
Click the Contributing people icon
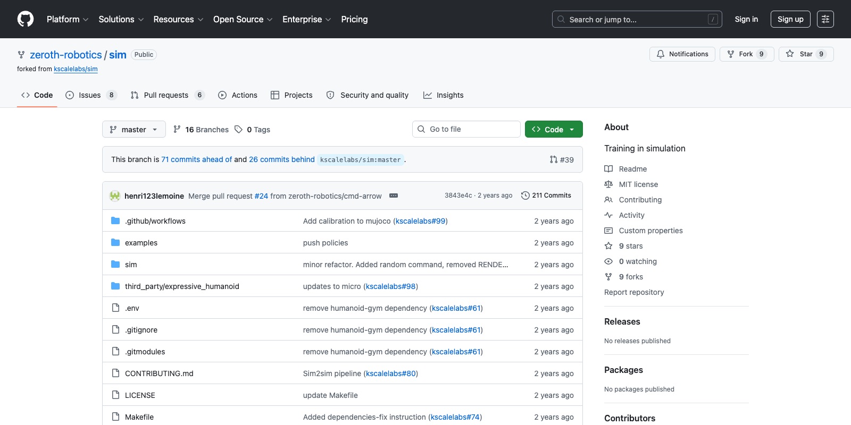(x=608, y=200)
